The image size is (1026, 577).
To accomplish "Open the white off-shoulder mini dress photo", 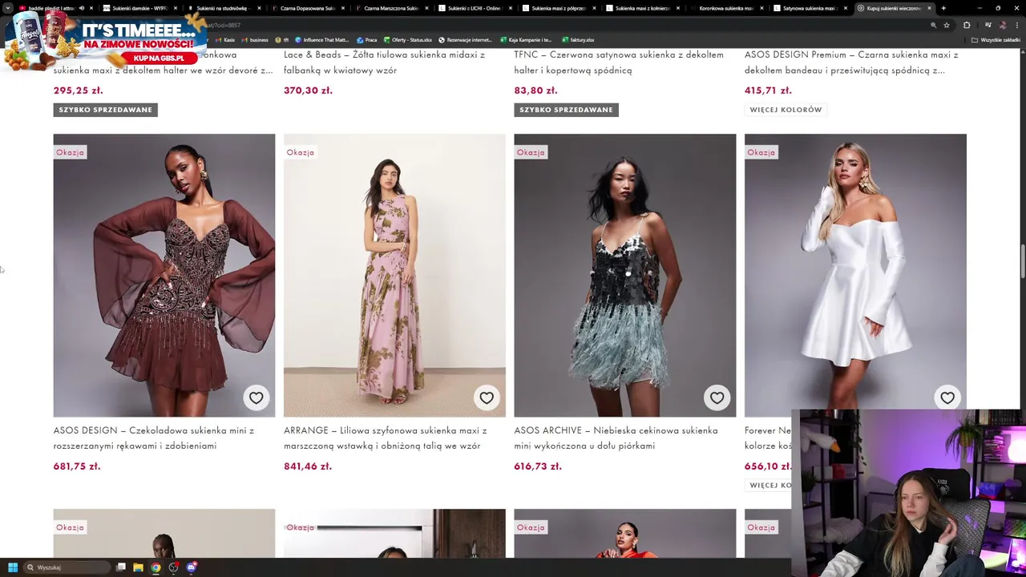I will [855, 276].
